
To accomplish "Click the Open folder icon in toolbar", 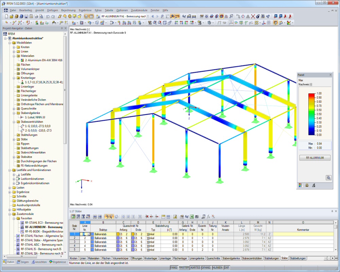I will [11, 16].
